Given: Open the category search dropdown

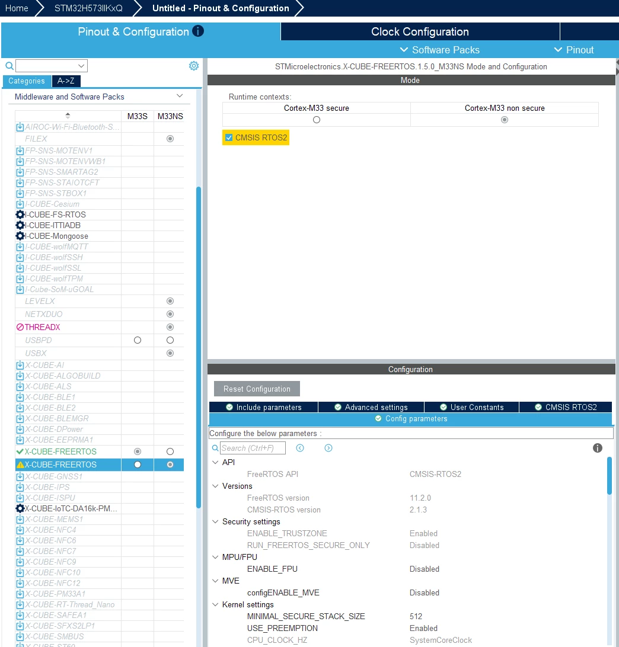Looking at the screenshot, I should point(81,66).
